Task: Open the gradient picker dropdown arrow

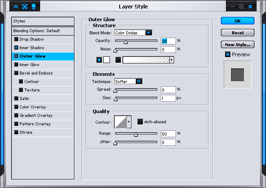Action: coord(172,60)
